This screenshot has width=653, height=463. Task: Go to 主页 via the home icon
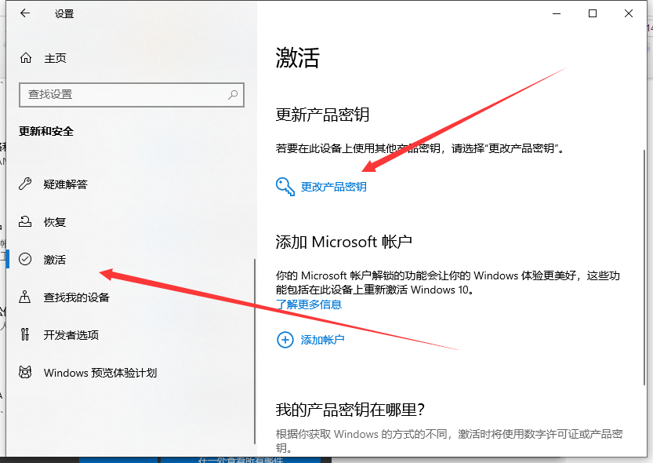[26, 58]
